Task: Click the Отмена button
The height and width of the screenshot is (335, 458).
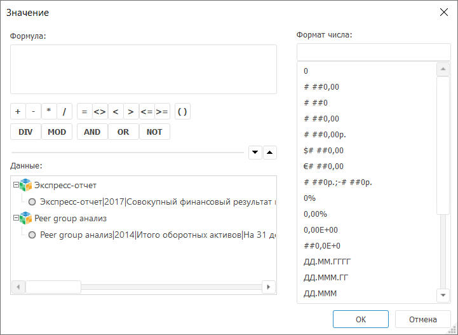Action: pyautogui.click(x=422, y=319)
